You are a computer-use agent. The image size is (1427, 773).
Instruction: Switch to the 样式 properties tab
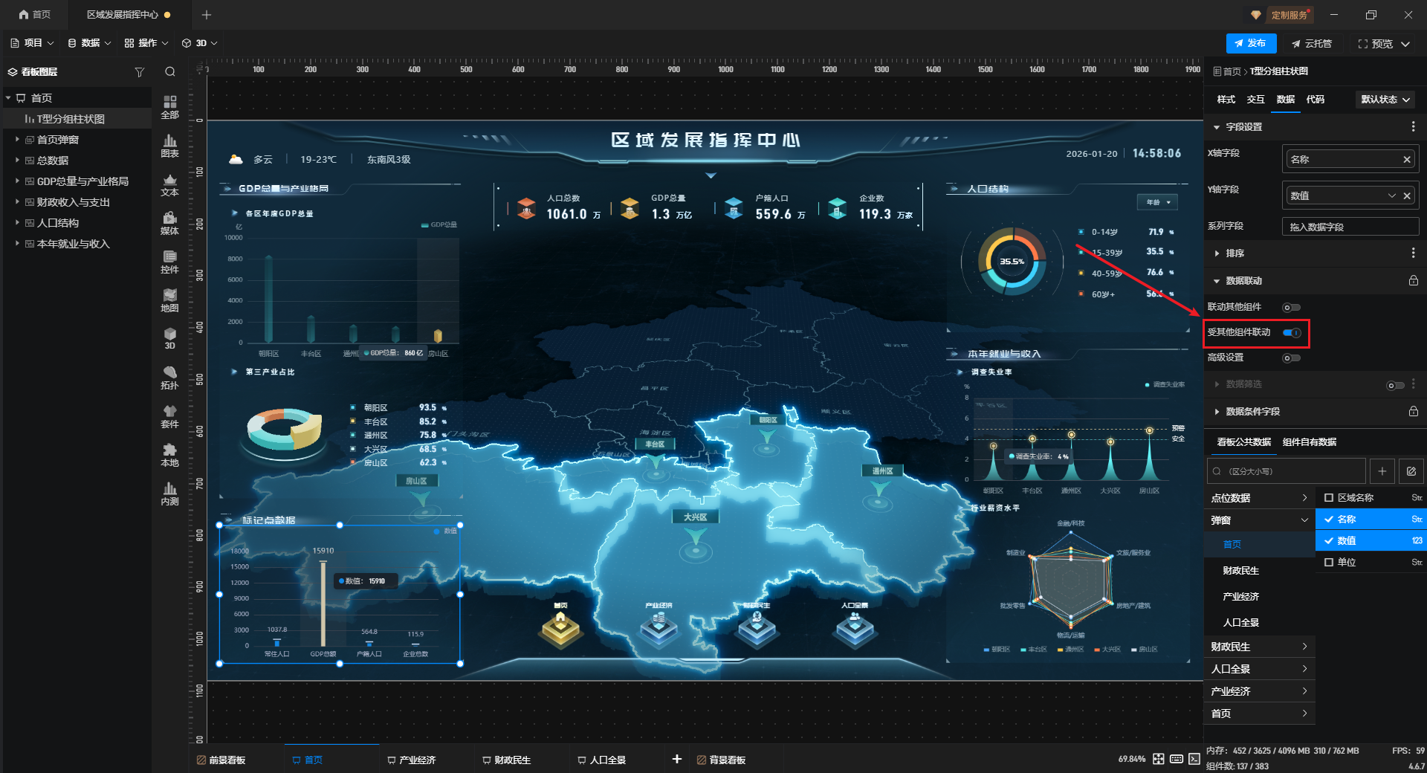1226,100
